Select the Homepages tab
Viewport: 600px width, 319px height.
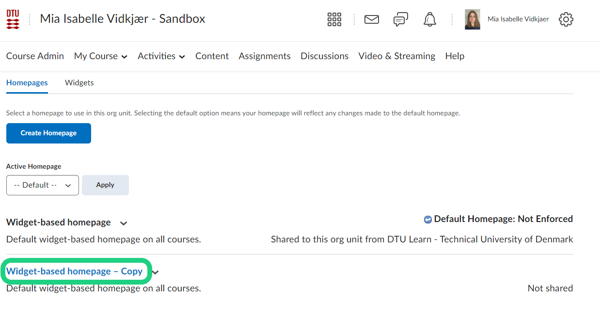coord(27,83)
